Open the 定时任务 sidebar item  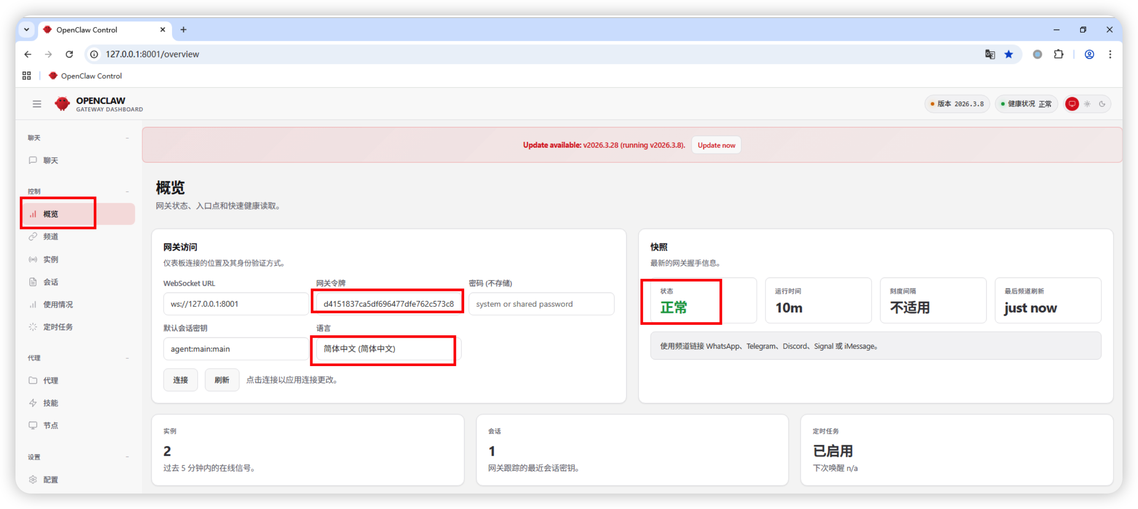point(58,327)
